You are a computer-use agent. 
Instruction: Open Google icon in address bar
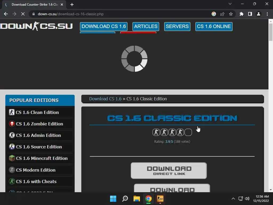coord(214,14)
